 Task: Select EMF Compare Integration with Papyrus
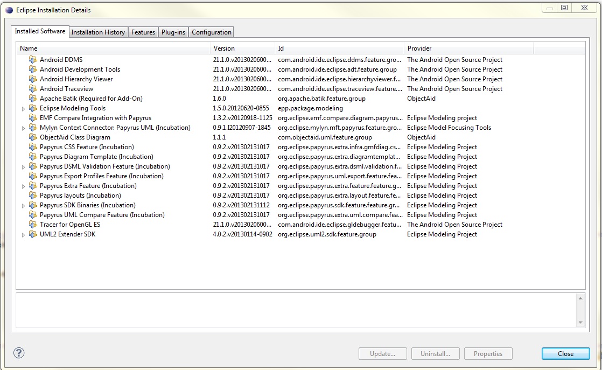300,118
